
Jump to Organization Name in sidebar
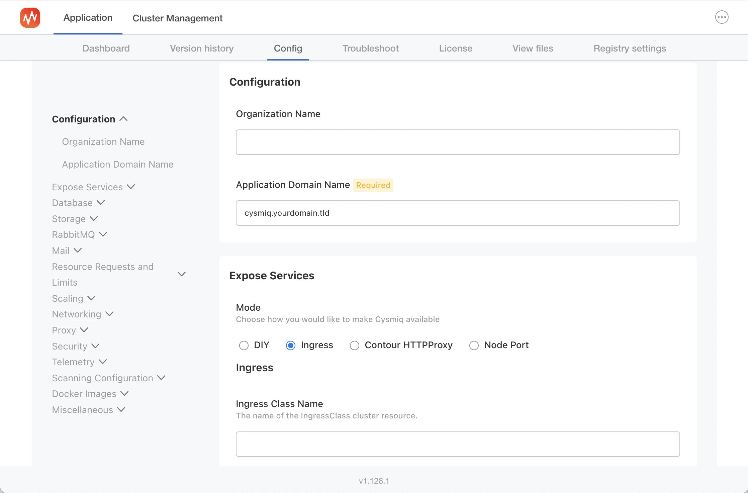pos(103,141)
